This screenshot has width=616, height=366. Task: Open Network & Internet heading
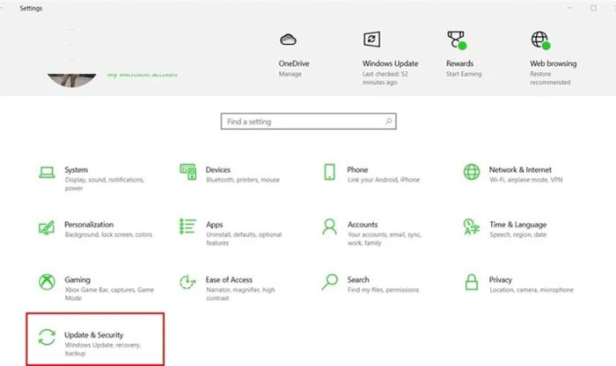520,169
